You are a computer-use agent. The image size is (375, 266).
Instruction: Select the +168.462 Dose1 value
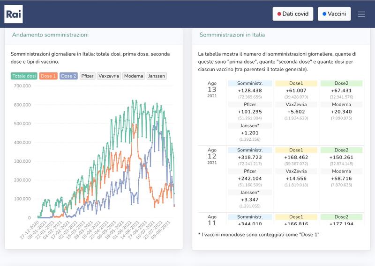click(x=296, y=157)
